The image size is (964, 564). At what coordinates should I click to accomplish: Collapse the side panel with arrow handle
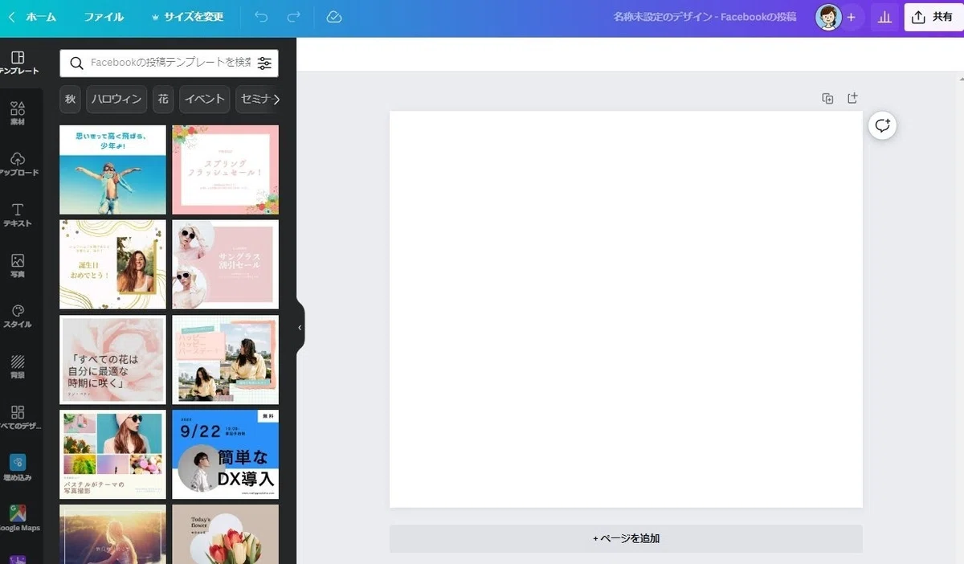300,327
